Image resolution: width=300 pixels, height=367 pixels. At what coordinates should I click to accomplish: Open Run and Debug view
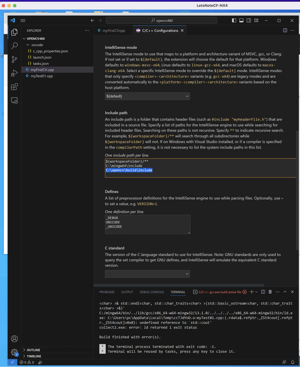click(x=14, y=73)
